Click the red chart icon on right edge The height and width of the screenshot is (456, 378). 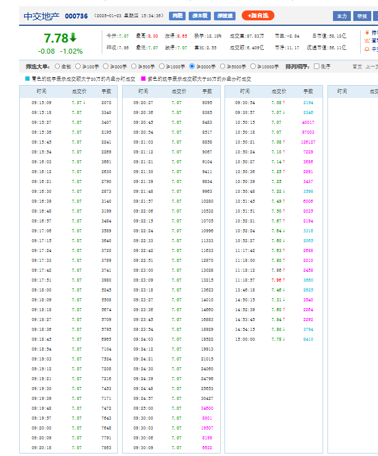coord(368,40)
